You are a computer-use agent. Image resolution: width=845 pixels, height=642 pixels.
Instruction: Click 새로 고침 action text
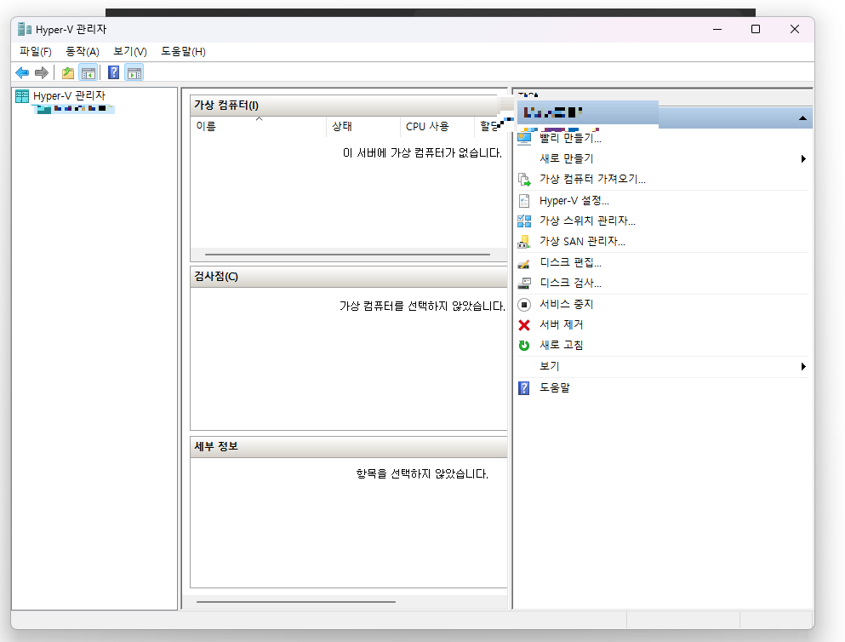point(562,346)
